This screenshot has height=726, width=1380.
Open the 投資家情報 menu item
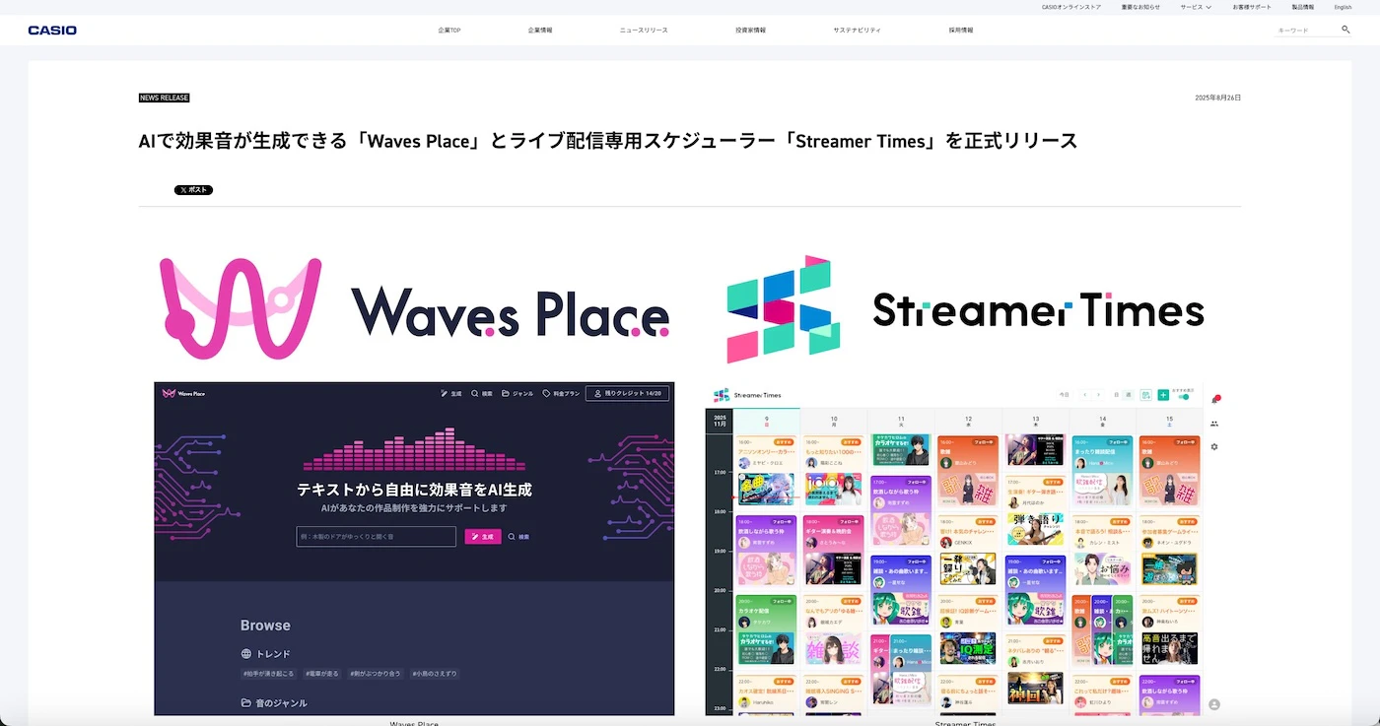[750, 31]
